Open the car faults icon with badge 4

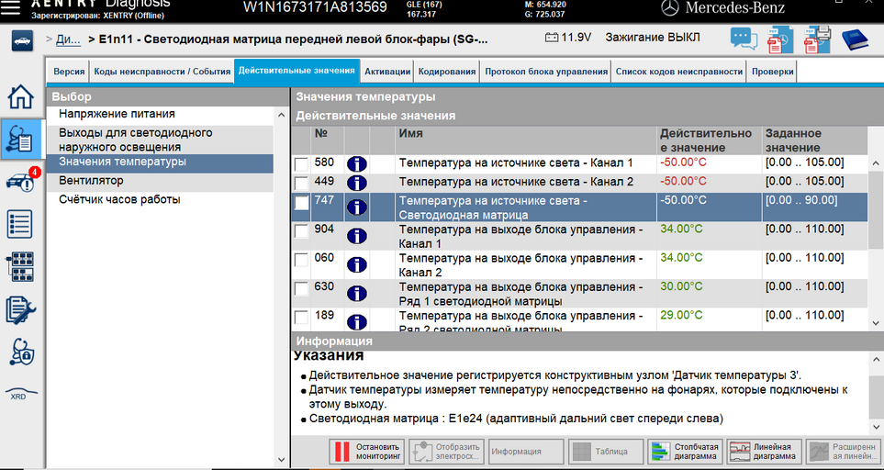tap(23, 180)
